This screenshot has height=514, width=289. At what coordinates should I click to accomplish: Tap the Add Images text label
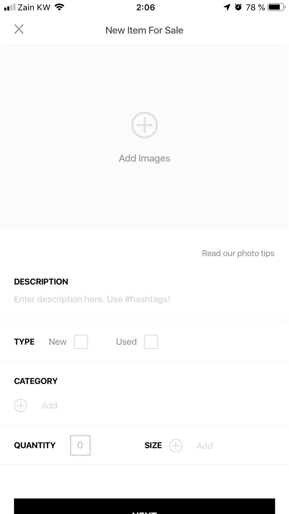point(144,158)
